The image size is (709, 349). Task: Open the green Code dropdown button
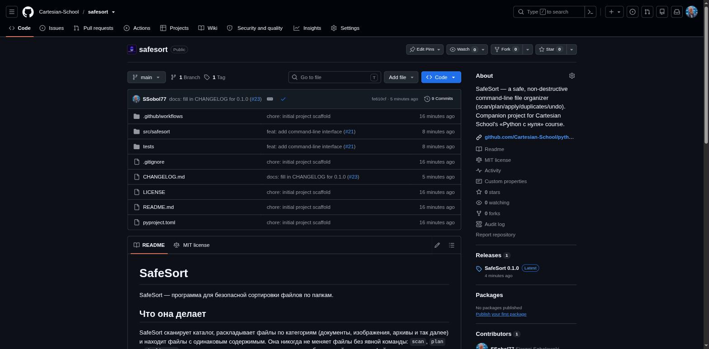pos(441,77)
